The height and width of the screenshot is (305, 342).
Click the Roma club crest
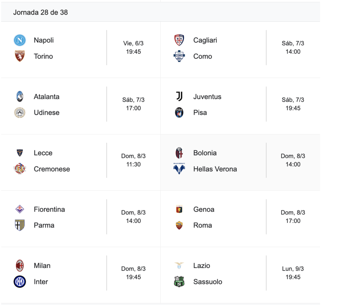click(179, 226)
